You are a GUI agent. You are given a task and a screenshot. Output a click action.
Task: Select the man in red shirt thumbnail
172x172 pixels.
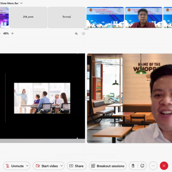pos(143,17)
